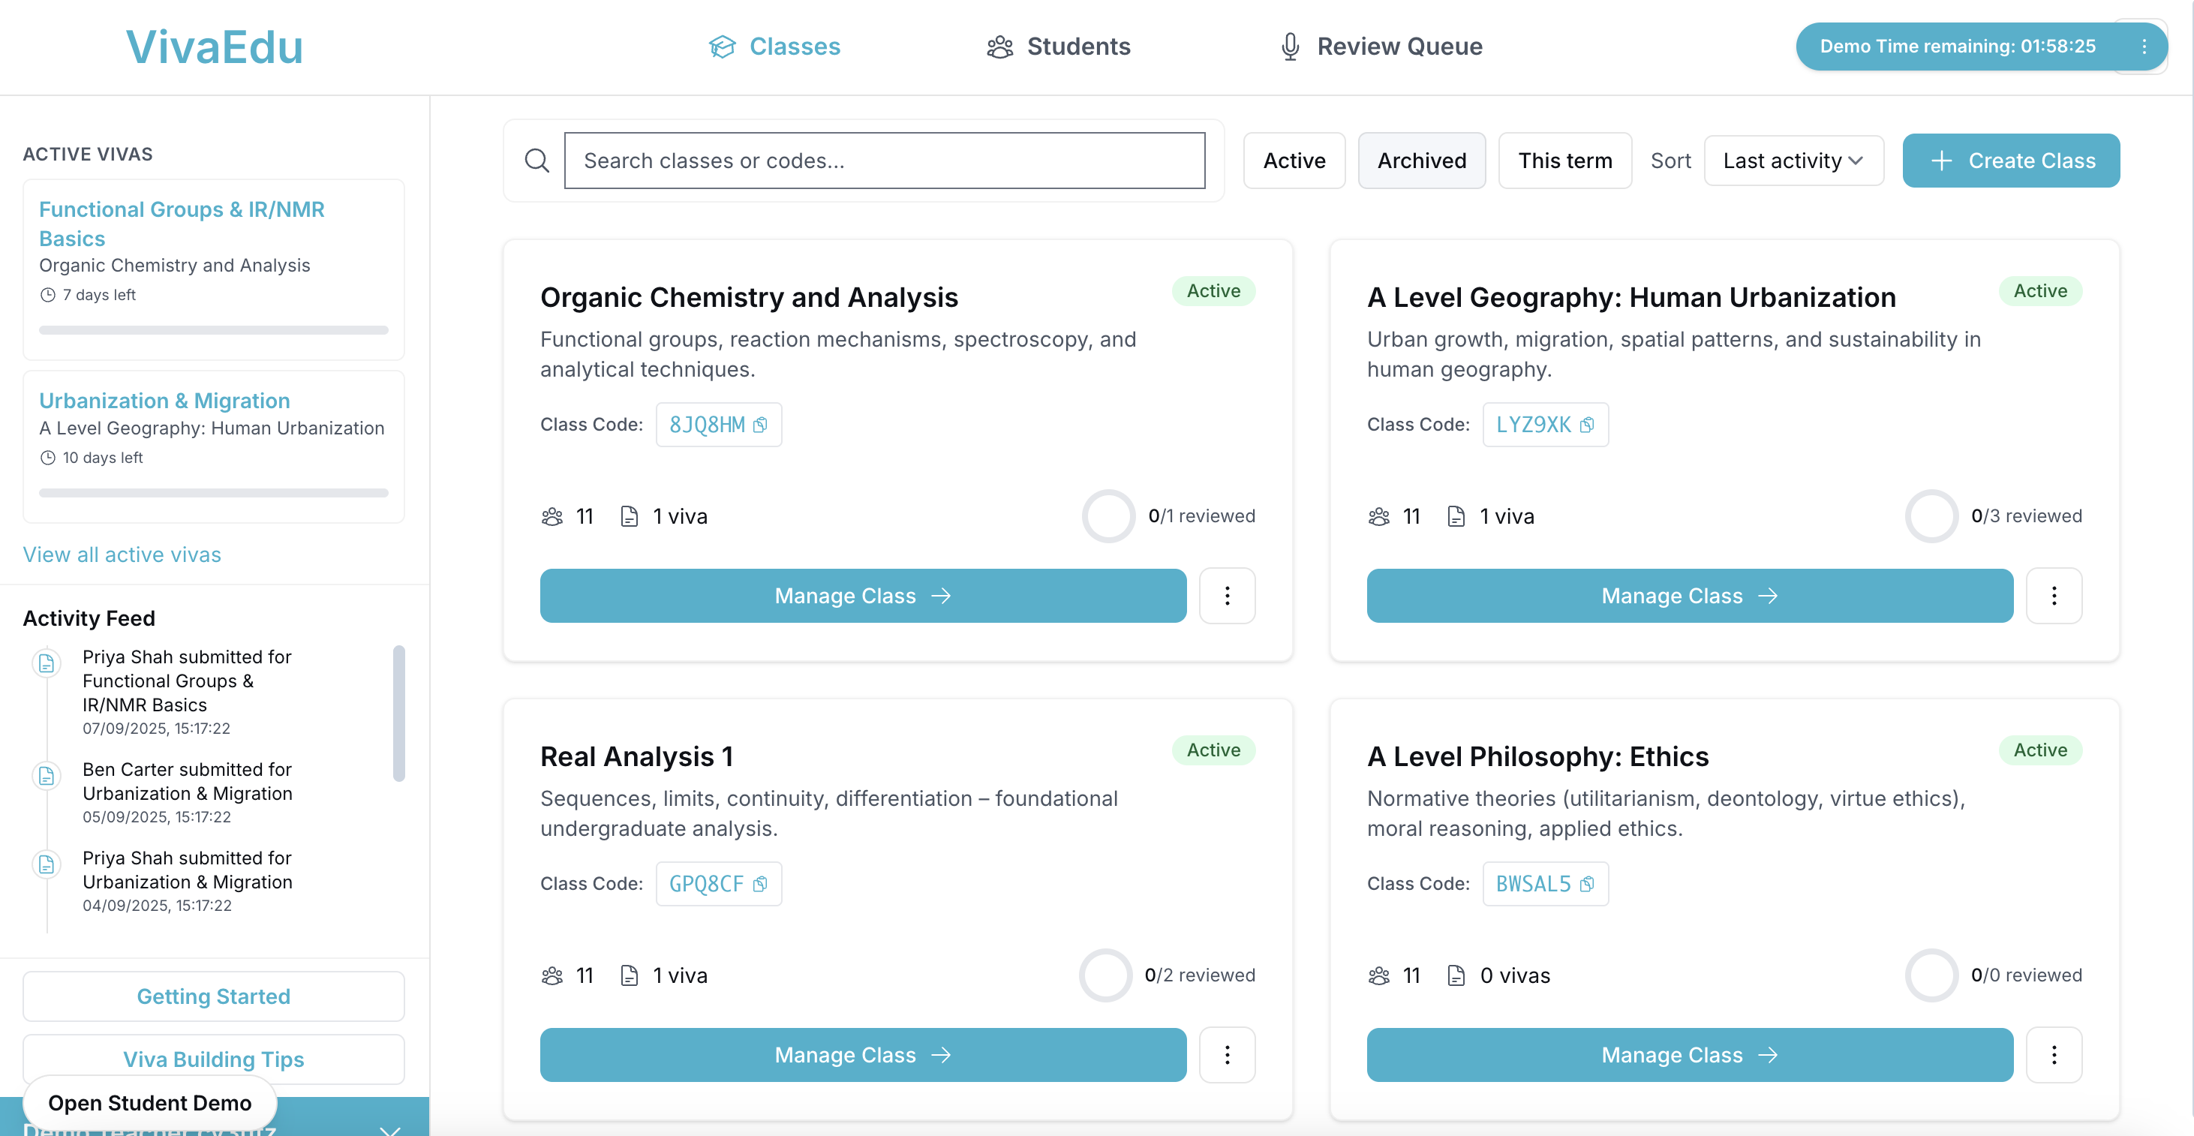Open demo timer kebab menu

2144,47
